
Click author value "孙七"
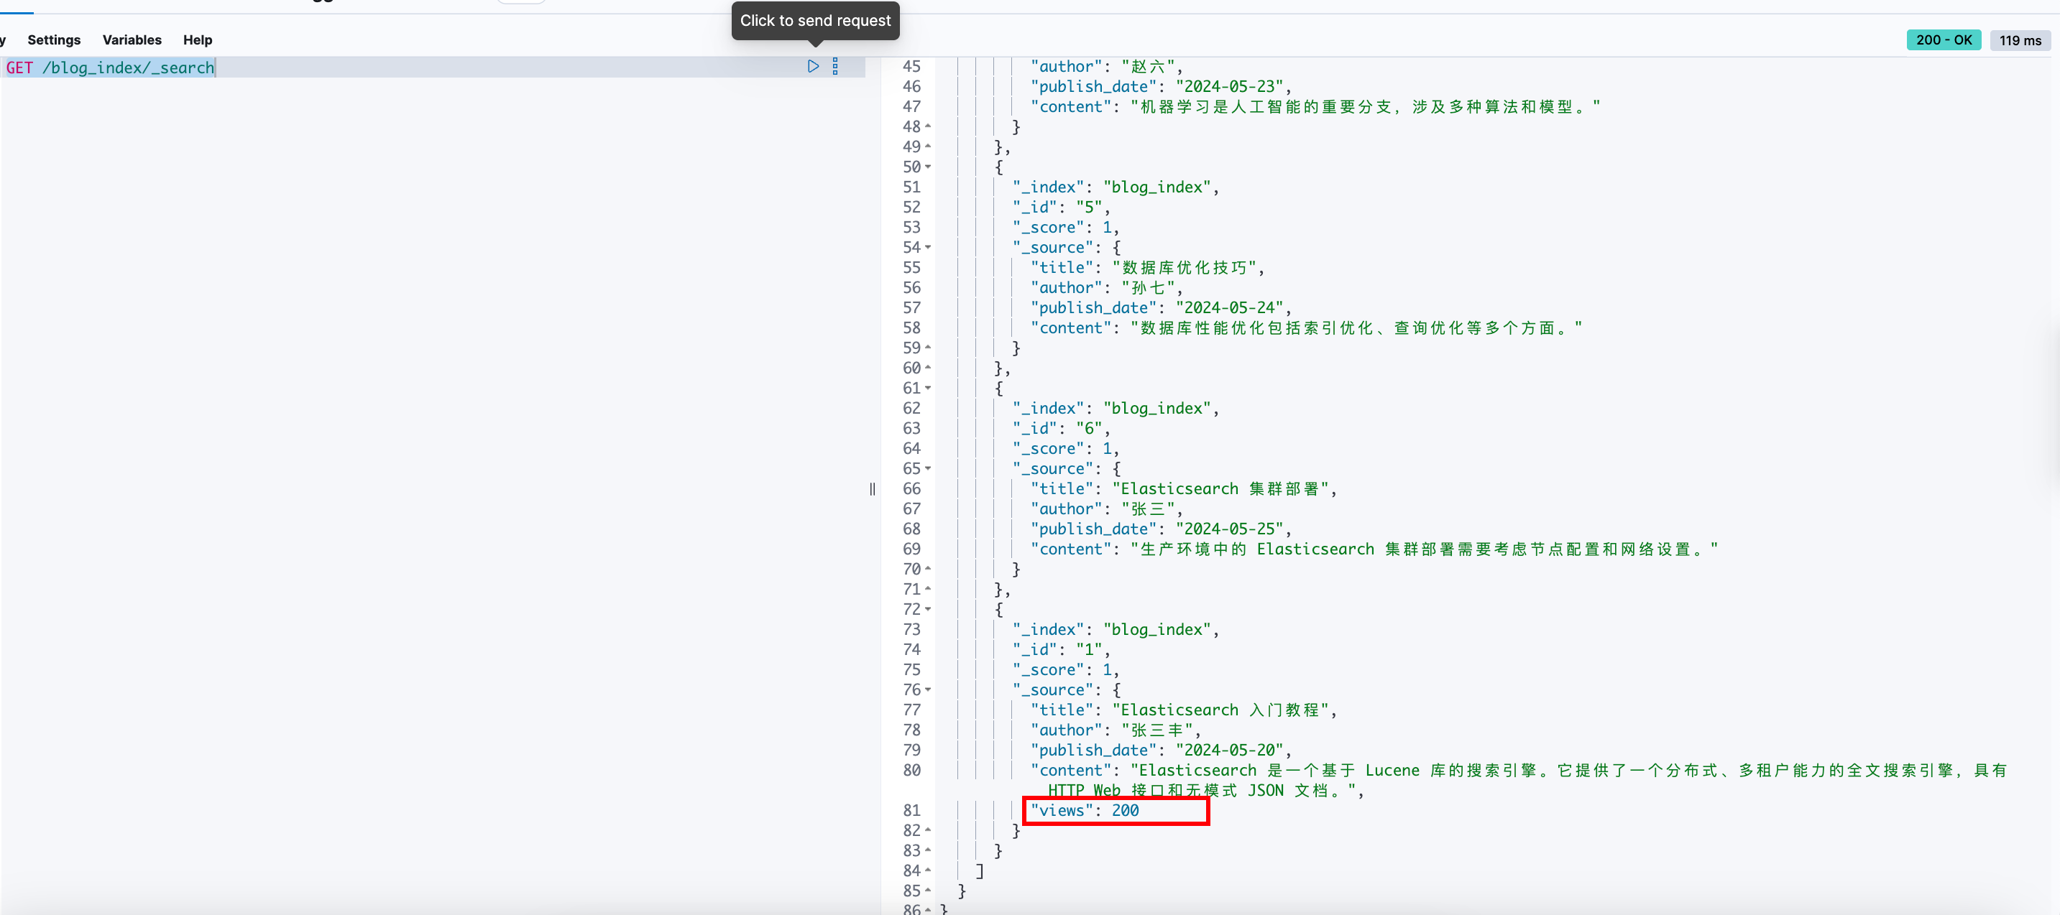click(x=1148, y=288)
